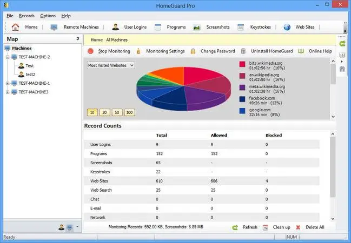
Task: Expand the TEST-MACHINE-1 tree node
Action: (x=8, y=83)
